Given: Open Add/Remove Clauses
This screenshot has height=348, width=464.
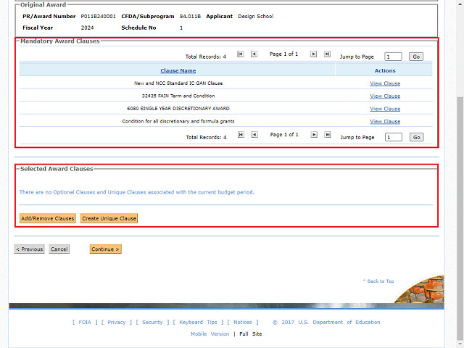Looking at the screenshot, I should 47,218.
